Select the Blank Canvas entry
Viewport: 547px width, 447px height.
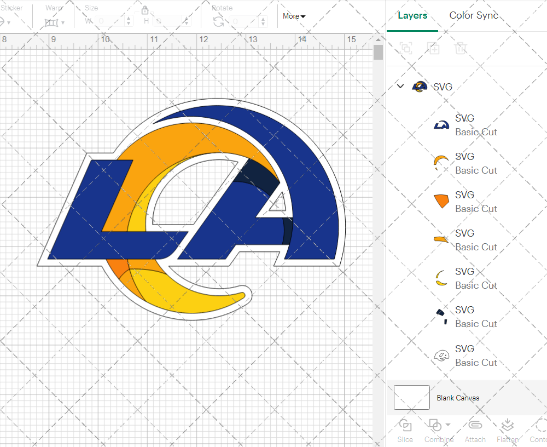click(458, 398)
